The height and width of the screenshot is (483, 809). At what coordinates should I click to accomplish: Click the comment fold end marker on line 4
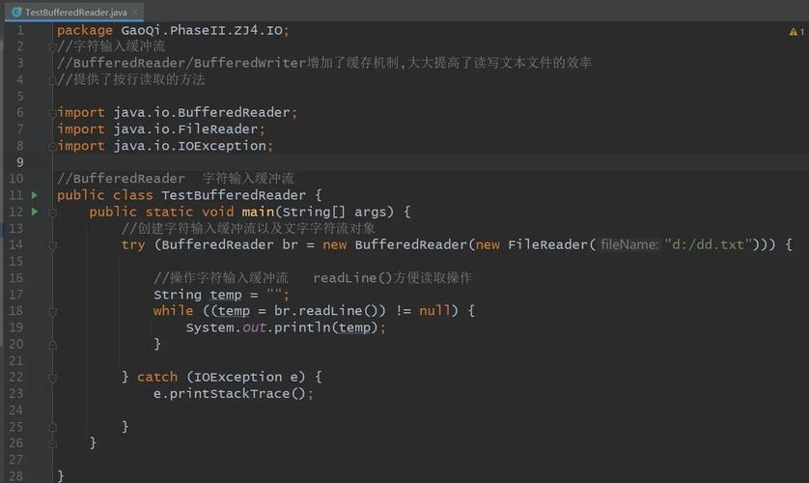(x=52, y=80)
